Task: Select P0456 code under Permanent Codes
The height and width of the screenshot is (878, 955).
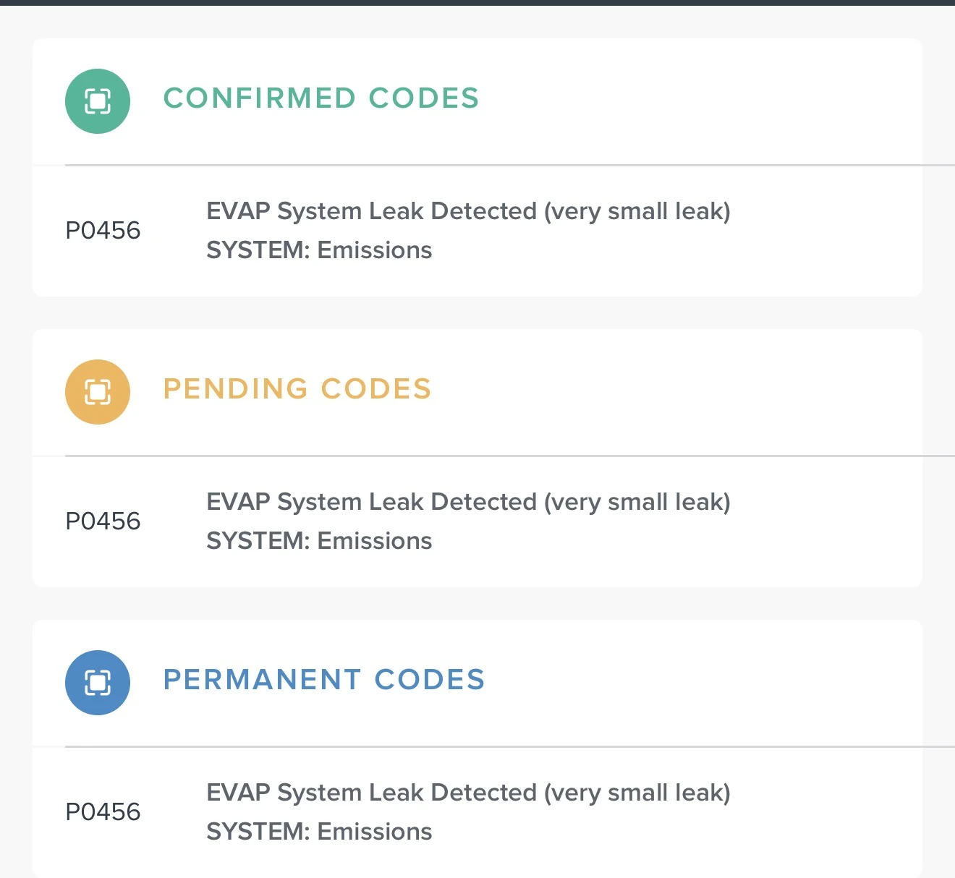Action: coord(103,812)
